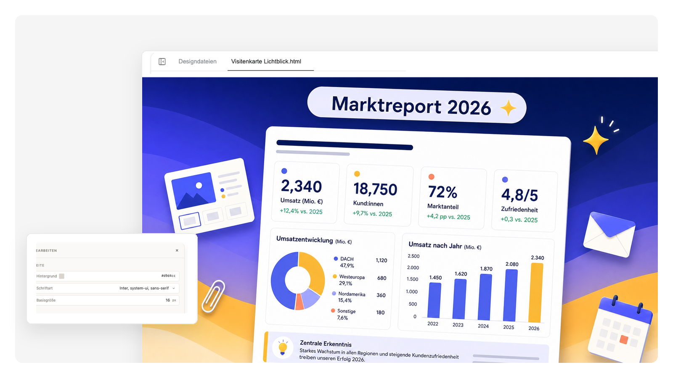Image resolution: width=673 pixels, height=378 pixels.
Task: Click the 2023 axis label
Action: (458, 325)
